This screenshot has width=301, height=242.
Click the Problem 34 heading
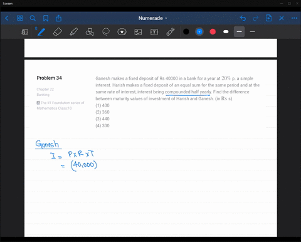click(49, 78)
